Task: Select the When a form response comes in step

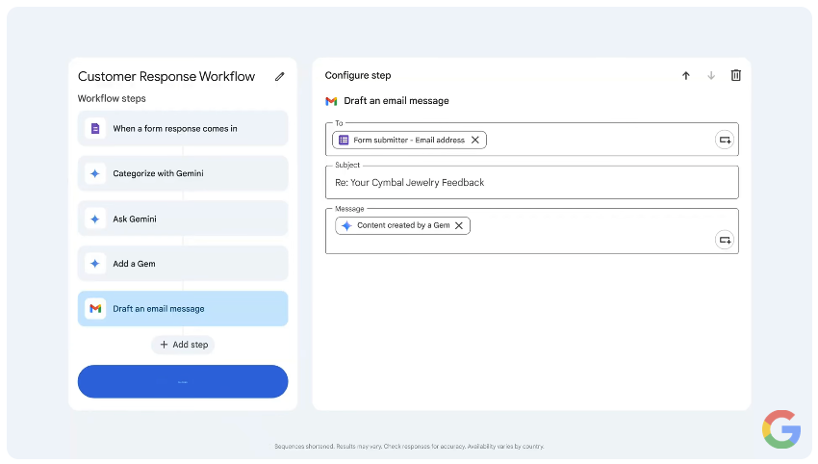Action: pos(183,129)
